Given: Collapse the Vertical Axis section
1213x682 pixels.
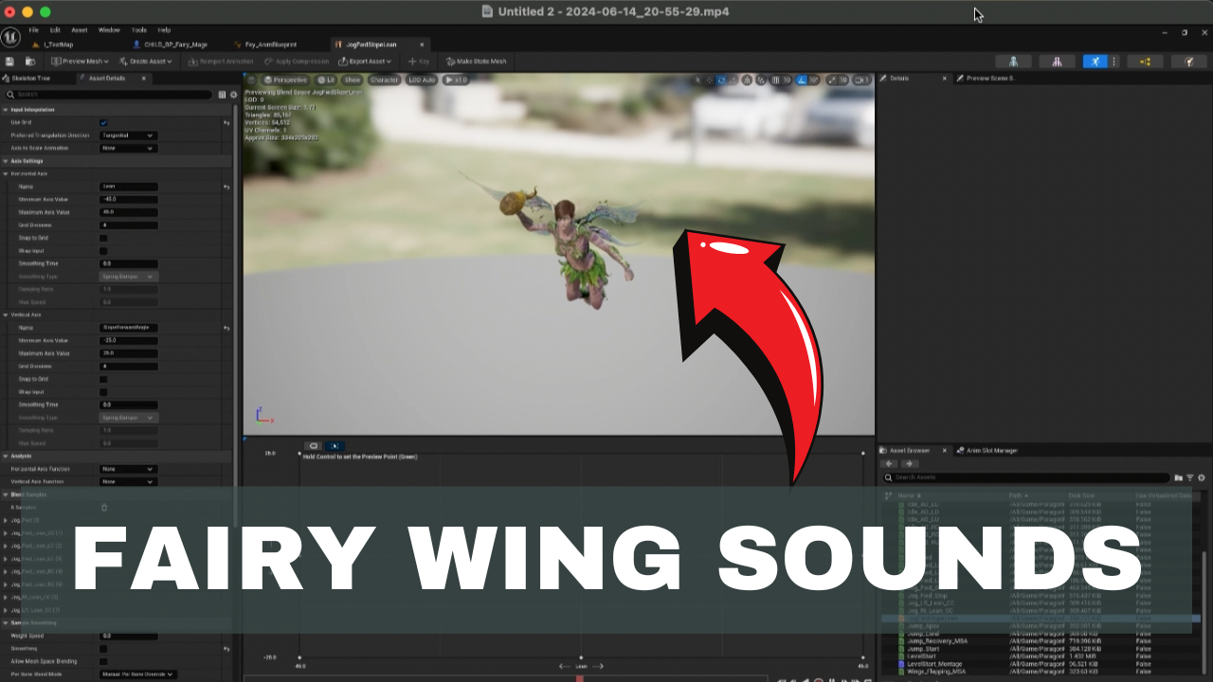Looking at the screenshot, I should (7, 314).
